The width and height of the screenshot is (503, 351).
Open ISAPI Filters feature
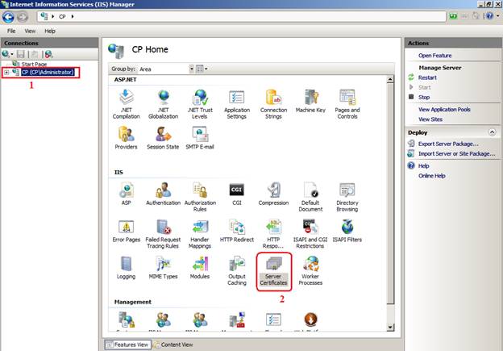pos(347,231)
